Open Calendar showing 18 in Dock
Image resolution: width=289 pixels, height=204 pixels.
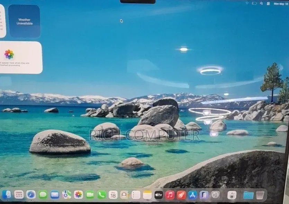113,195
